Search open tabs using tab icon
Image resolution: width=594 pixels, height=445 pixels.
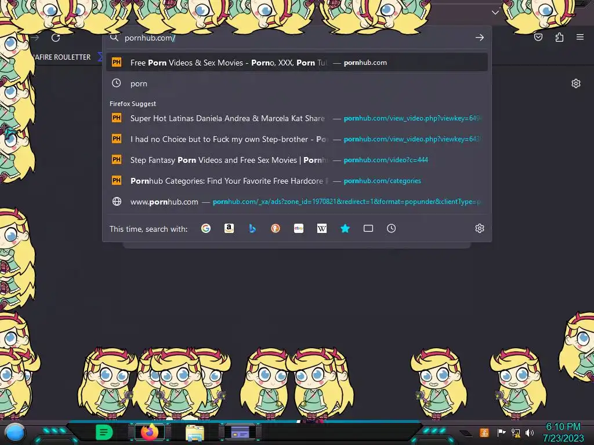(x=368, y=228)
